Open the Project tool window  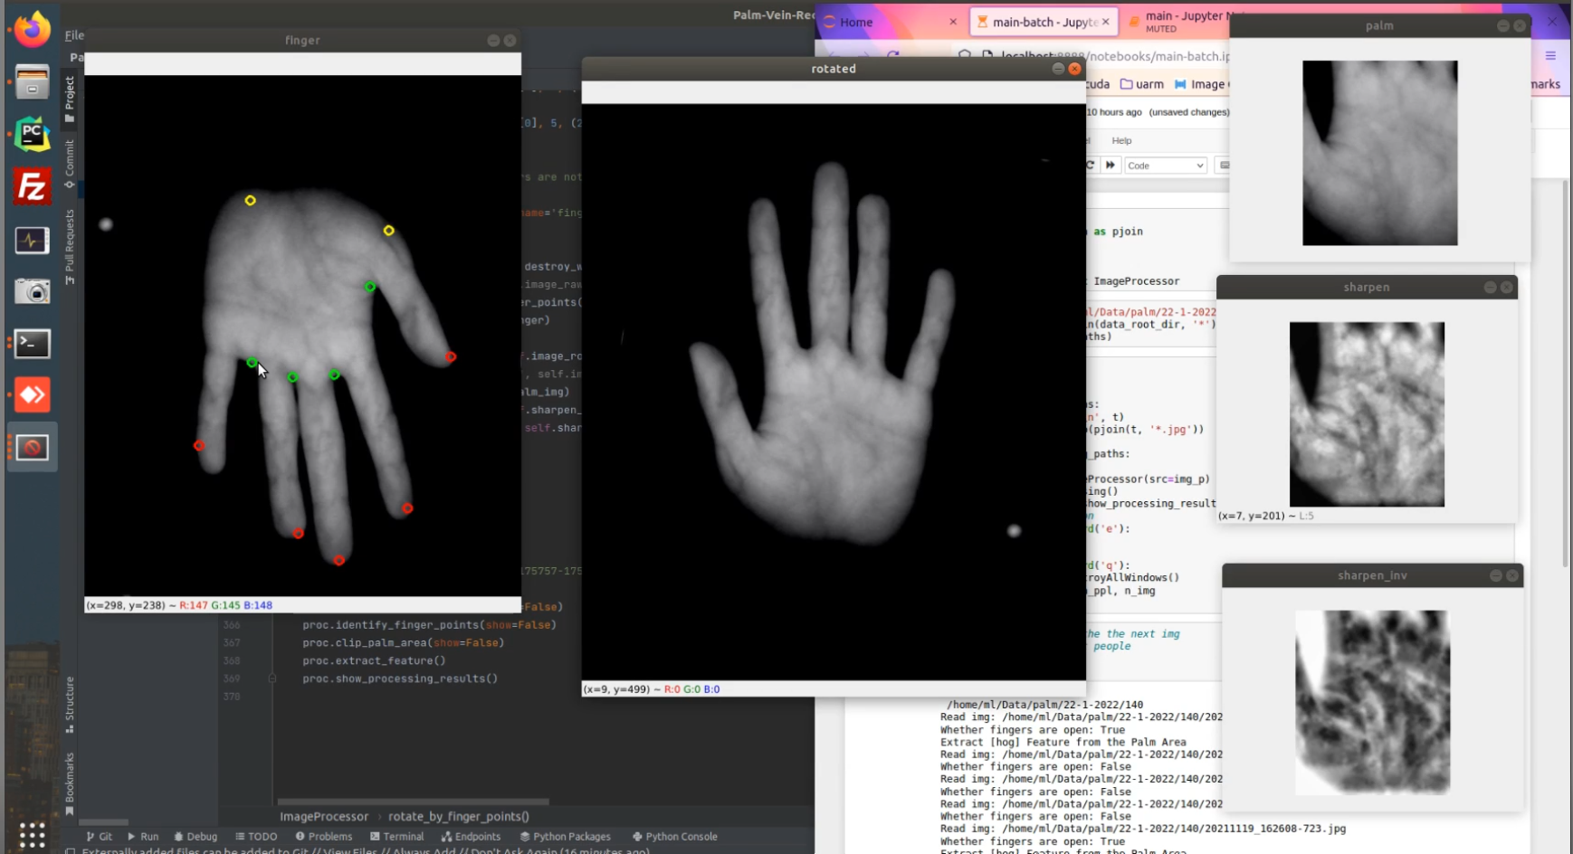click(70, 98)
